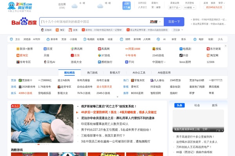Click the play icon next to 电视剧 category
Screen dimensions: 235x156
[x=85, y=39]
